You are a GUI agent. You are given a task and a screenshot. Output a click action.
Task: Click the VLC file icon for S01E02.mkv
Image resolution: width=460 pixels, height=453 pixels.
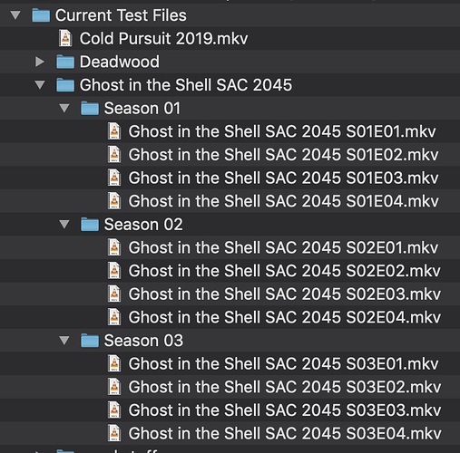[x=114, y=155]
